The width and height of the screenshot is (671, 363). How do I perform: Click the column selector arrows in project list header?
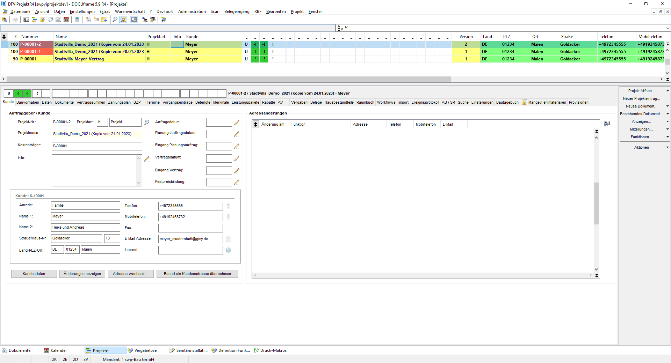(x=4, y=37)
